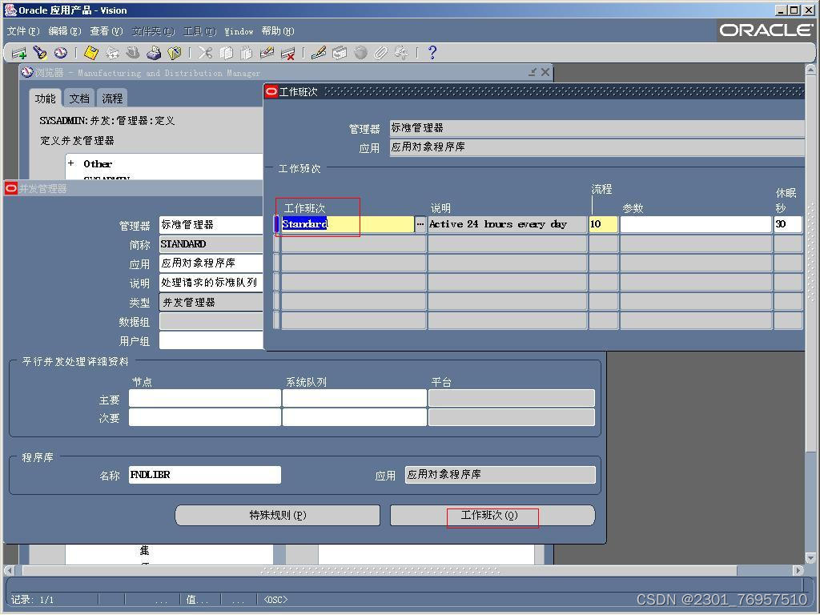Screen dimensions: 820x615
Task: Click the Cut scissors icon
Action: tap(205, 53)
